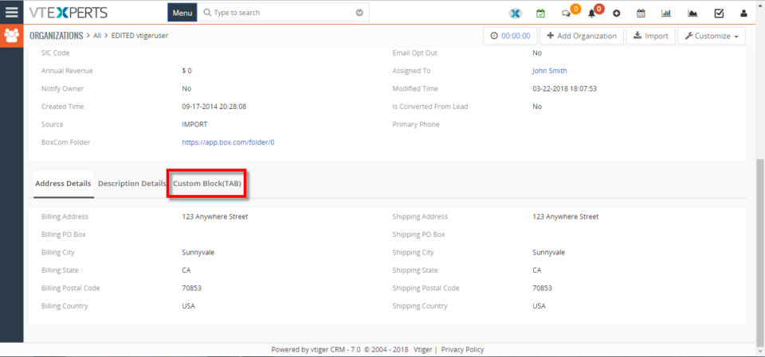The image size is (765, 357).
Task: Switch to Description Details tab
Action: coord(131,184)
